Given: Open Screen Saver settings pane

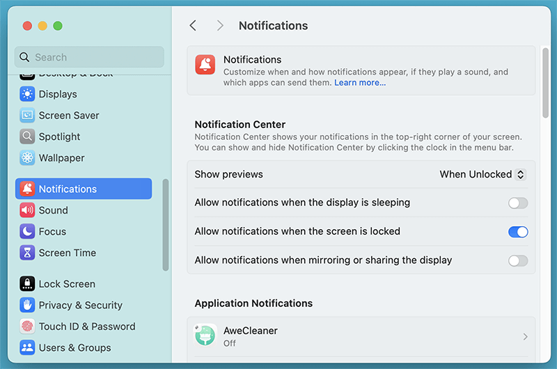Looking at the screenshot, I should [84, 116].
